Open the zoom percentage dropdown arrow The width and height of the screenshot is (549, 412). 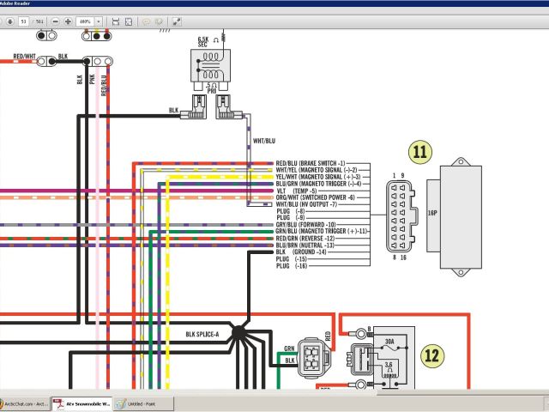coord(99,20)
